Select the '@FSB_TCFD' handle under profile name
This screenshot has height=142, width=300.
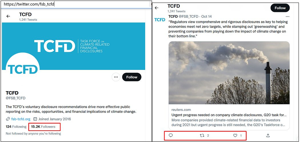pyautogui.click(x=15, y=98)
